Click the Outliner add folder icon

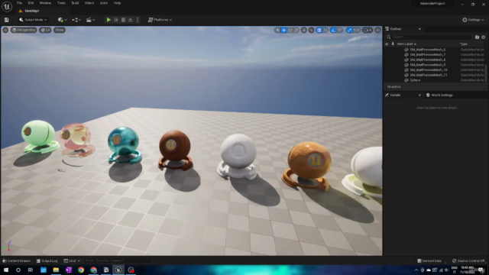477,37
